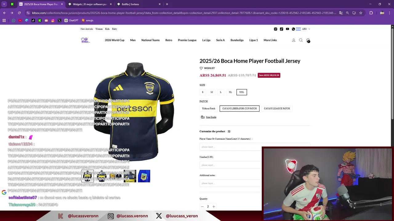The width and height of the screenshot is (394, 221).
Task: Open the user account icon
Action: [x=294, y=40]
